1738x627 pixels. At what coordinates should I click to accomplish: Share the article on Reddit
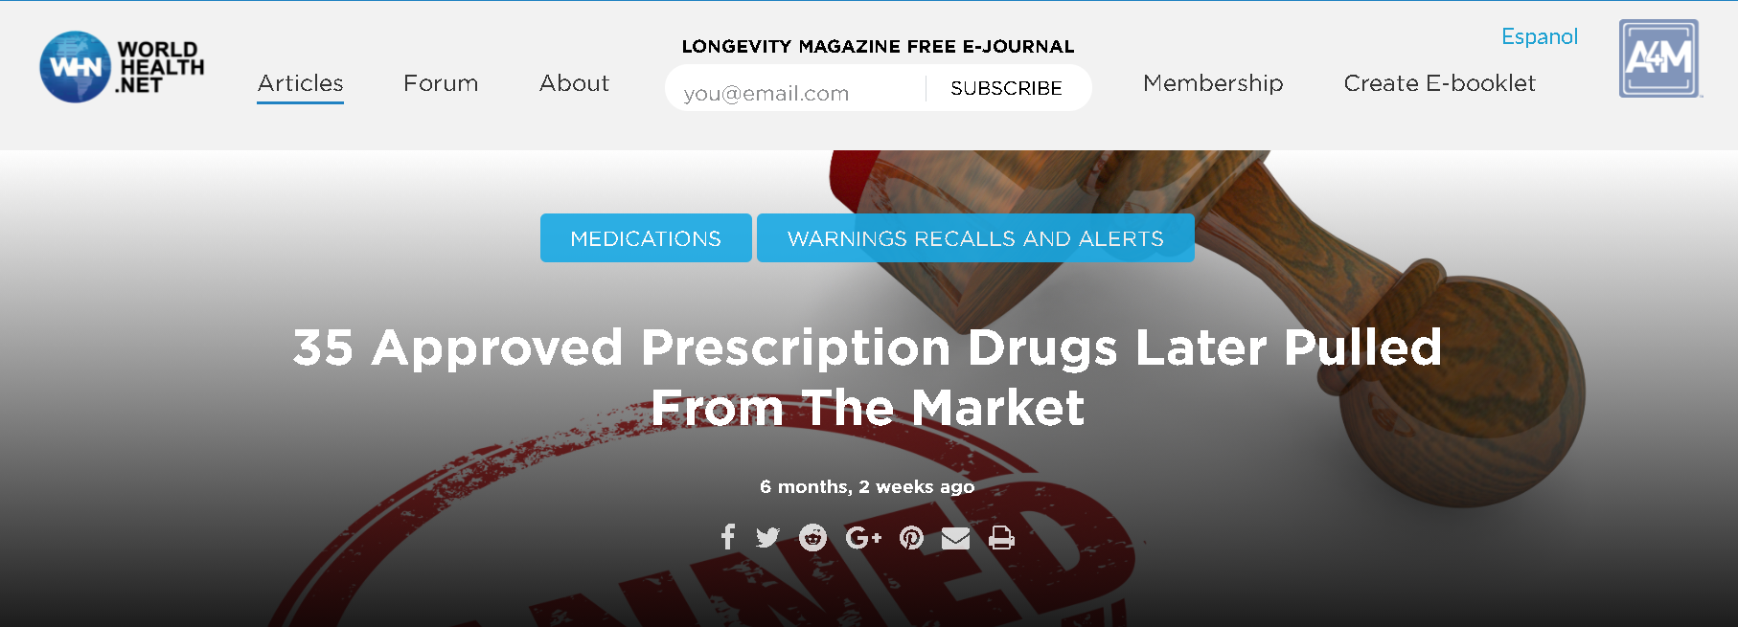[x=812, y=538]
